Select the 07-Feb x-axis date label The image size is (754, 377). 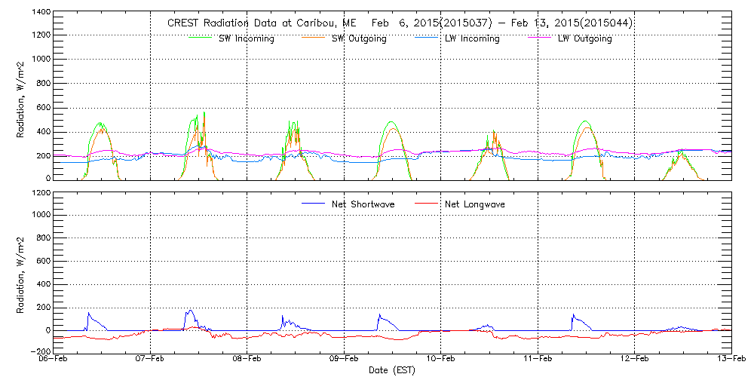(151, 360)
